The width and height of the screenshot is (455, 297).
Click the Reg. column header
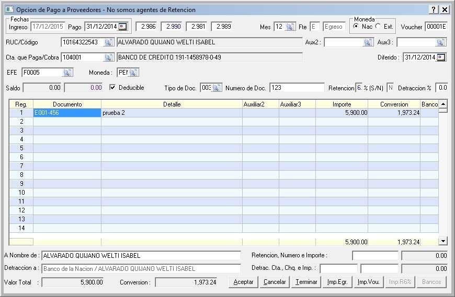pos(21,104)
